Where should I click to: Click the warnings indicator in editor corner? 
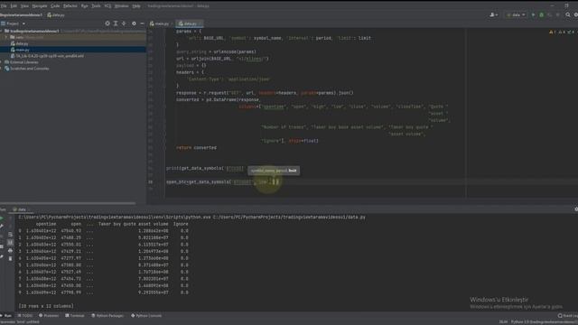point(562,32)
